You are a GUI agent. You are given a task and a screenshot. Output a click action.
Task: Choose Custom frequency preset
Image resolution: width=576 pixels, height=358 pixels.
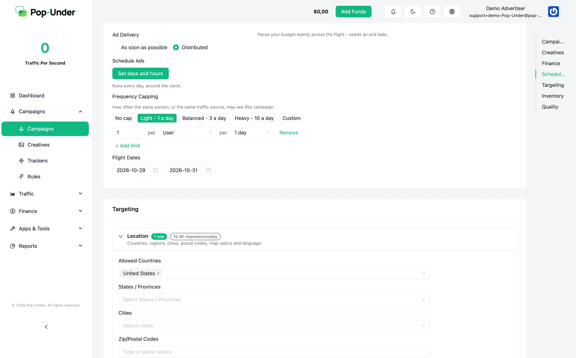pos(291,118)
